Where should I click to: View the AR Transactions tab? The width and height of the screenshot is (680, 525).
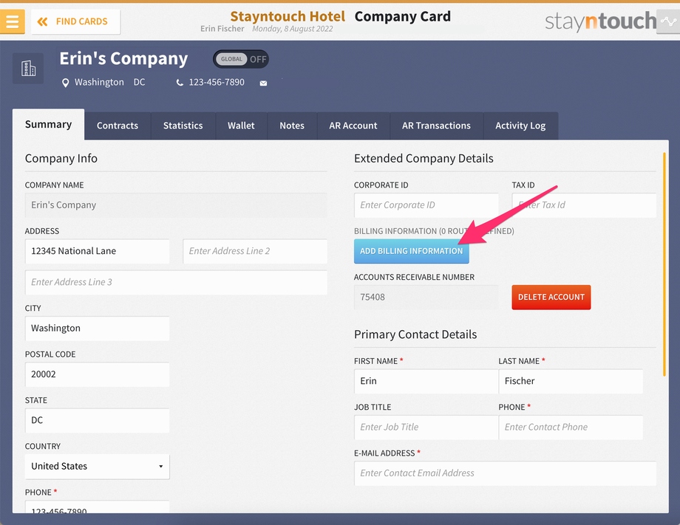click(436, 126)
